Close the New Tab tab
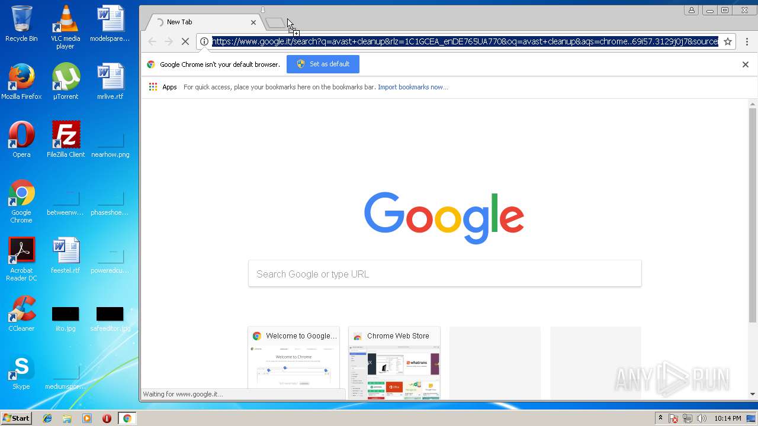The image size is (758, 426). (253, 22)
